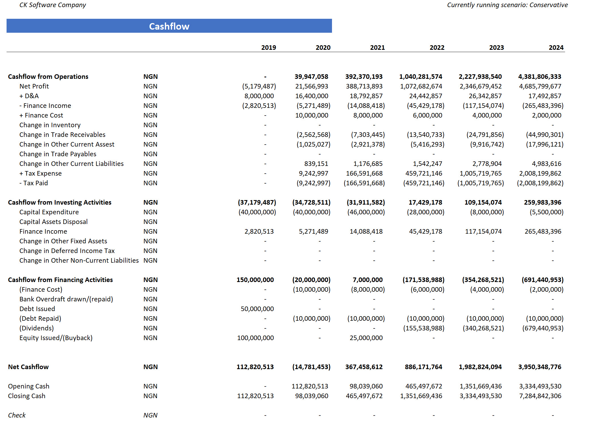
Task: Click the 'Net Cashflow' row label
Action: click(x=28, y=367)
